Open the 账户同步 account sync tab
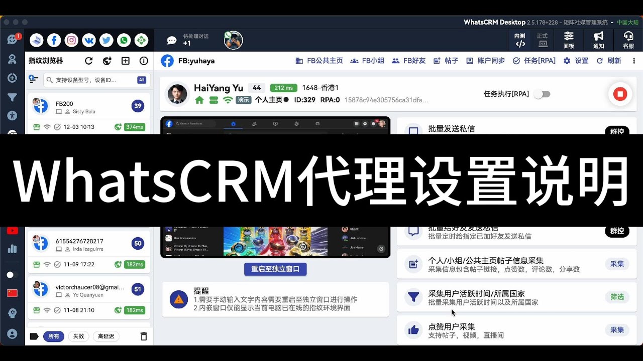The width and height of the screenshot is (643, 361). tap(486, 61)
